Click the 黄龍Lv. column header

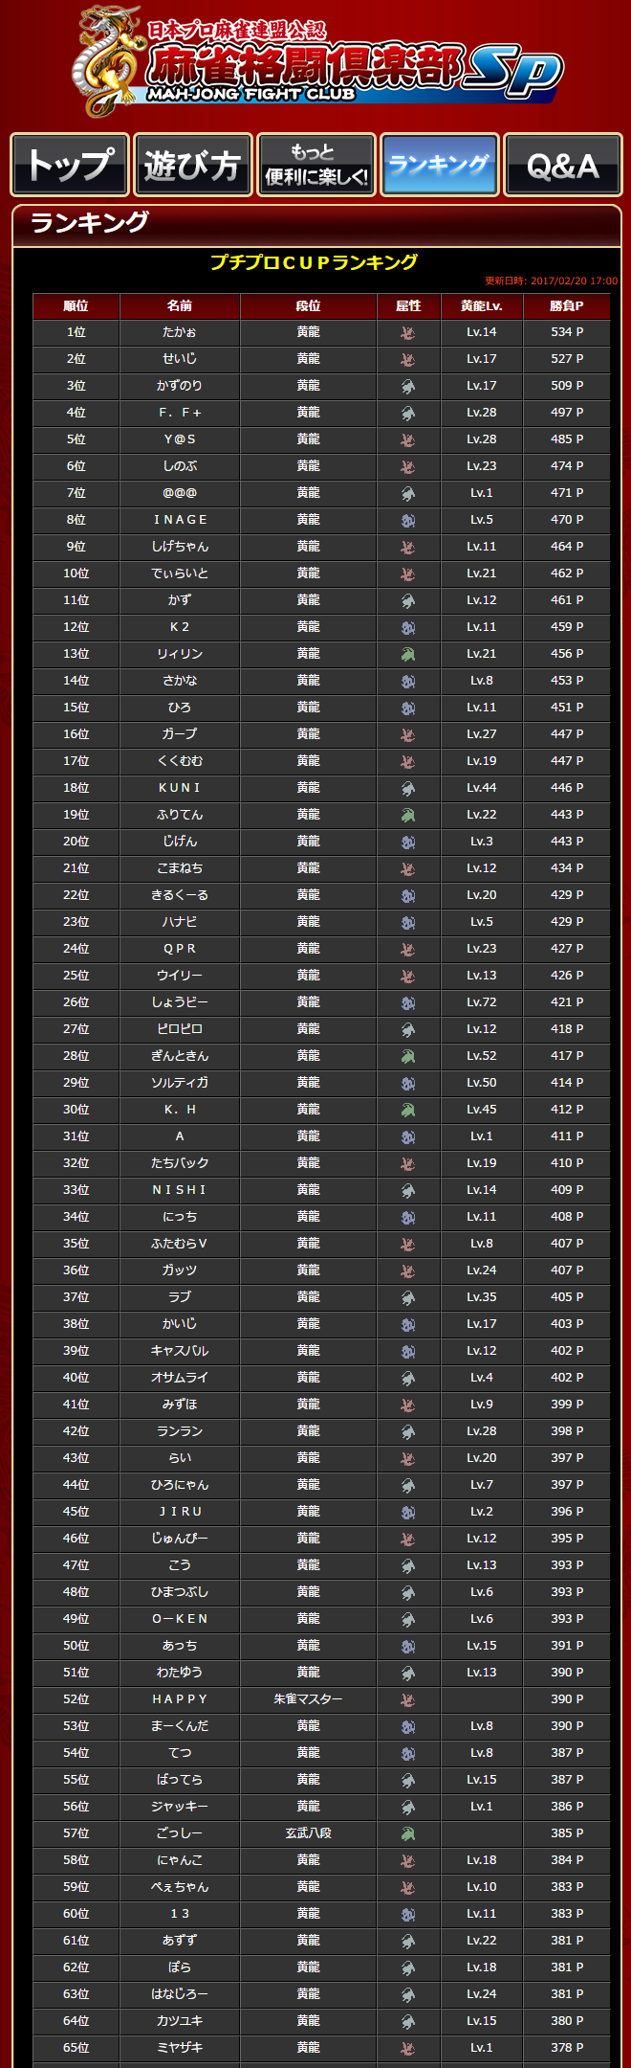[x=481, y=306]
